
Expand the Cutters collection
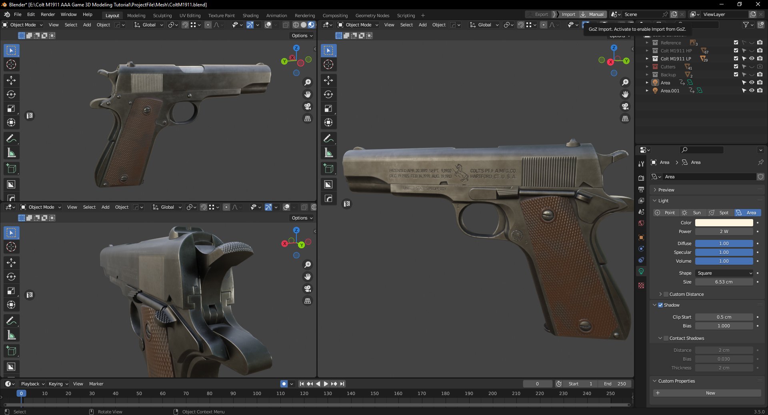(648, 67)
